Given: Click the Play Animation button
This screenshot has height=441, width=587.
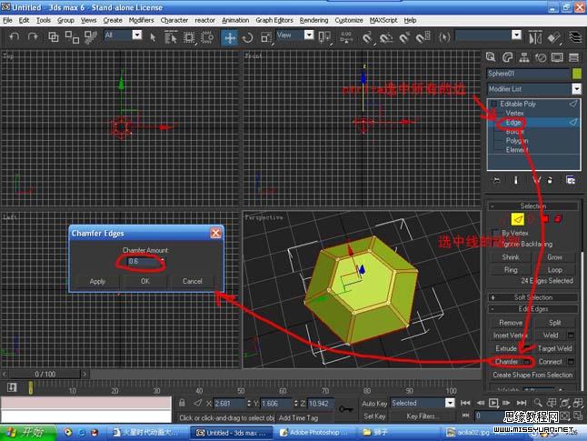Looking at the screenshot, I should 493,403.
